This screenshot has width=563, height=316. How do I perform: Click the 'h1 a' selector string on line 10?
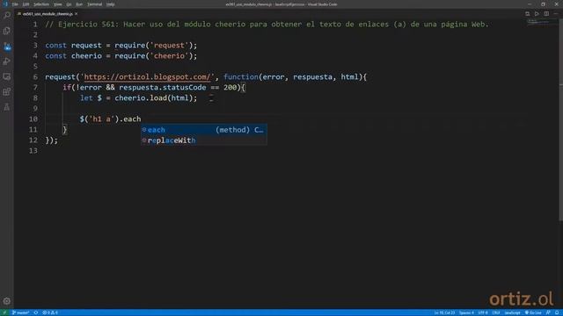[x=102, y=119]
